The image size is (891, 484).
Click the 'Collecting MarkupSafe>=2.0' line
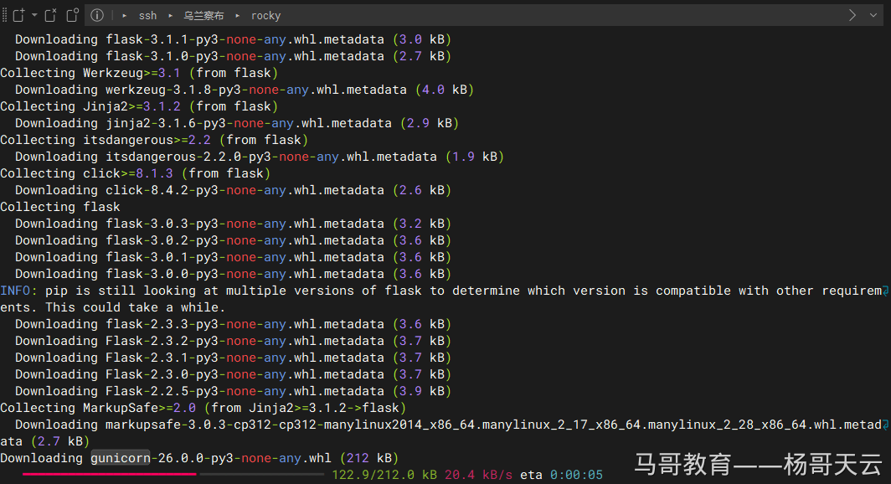pos(203,408)
